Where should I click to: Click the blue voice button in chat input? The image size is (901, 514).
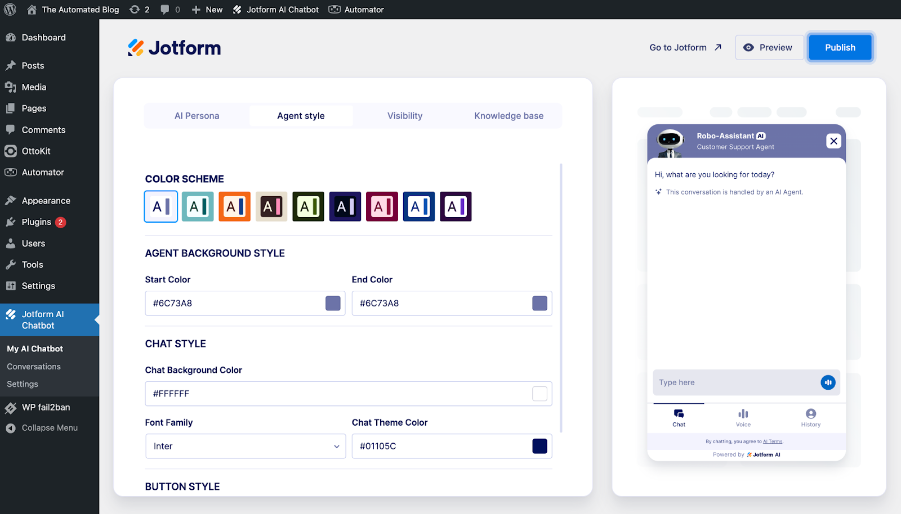click(x=828, y=382)
